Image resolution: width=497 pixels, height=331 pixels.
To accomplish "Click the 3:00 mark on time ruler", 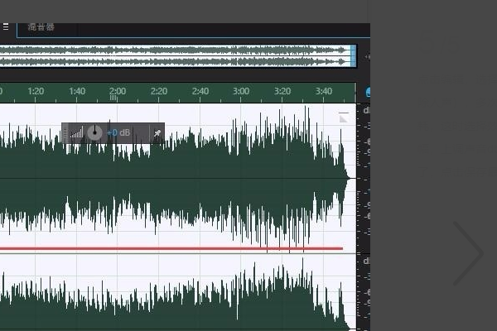I will click(x=241, y=91).
